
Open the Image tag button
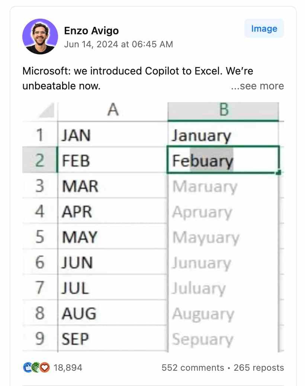pyautogui.click(x=264, y=29)
